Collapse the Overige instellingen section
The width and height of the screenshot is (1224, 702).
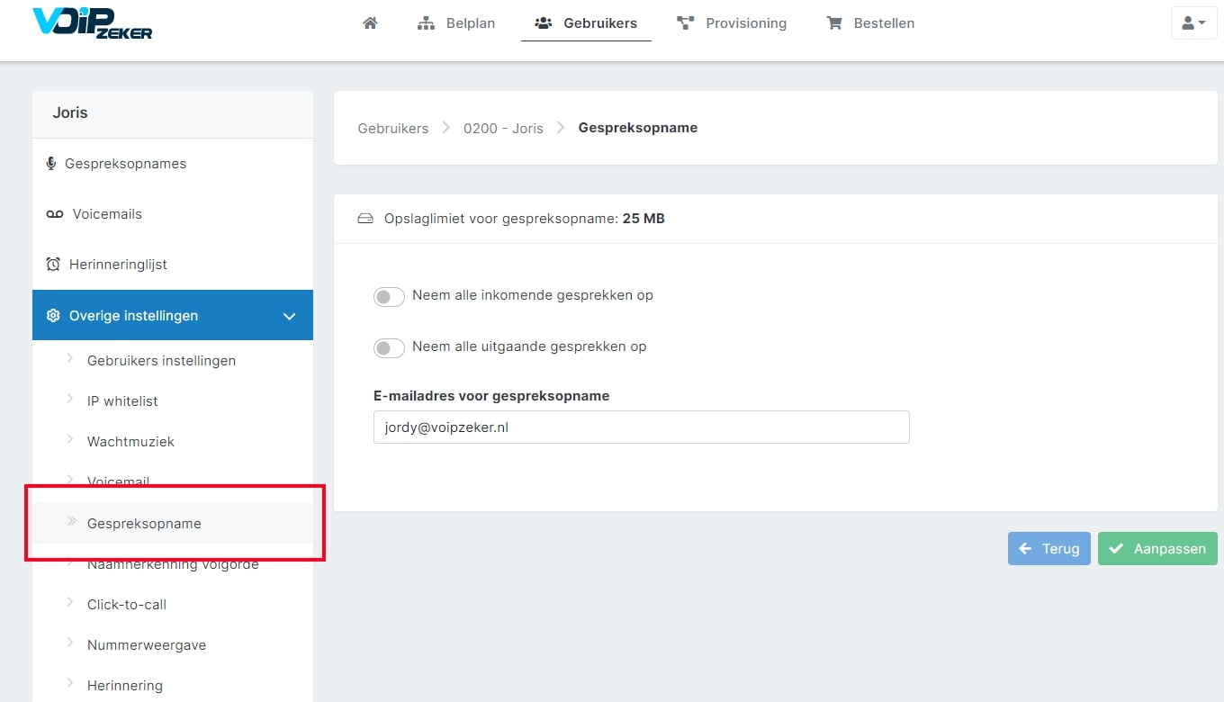pos(173,315)
